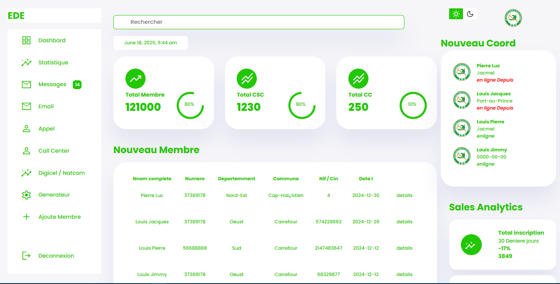Viewport: 560px width, 284px height.
Task: Switch to light mode sun toggle
Action: tap(456, 14)
